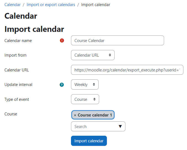Go to Calendar breadcrumb link
This screenshot has width=187, height=150.
click(12, 5)
